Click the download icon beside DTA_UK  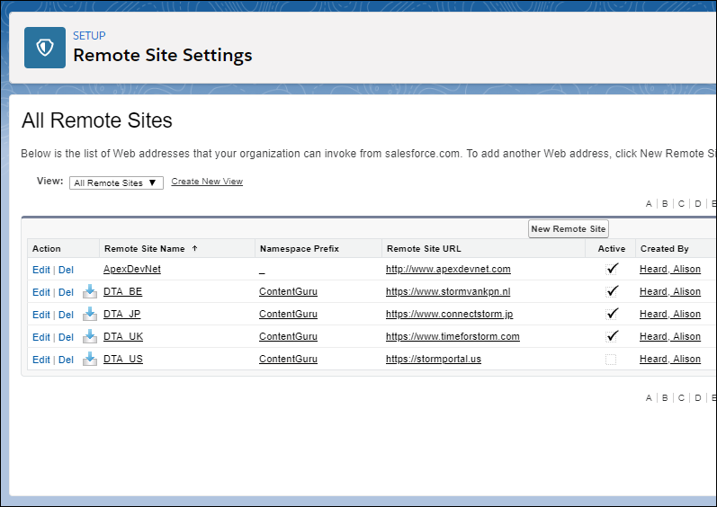click(x=90, y=336)
